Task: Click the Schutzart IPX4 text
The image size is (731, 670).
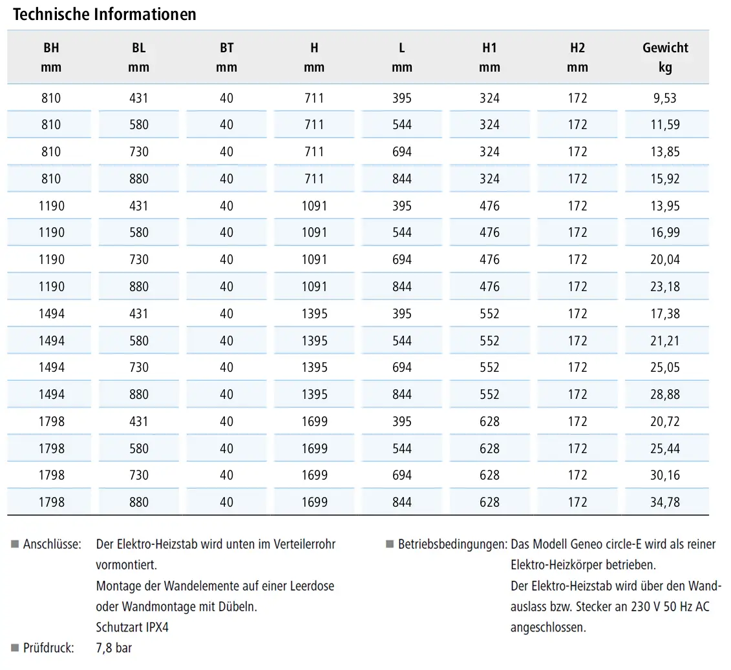Action: point(132,627)
